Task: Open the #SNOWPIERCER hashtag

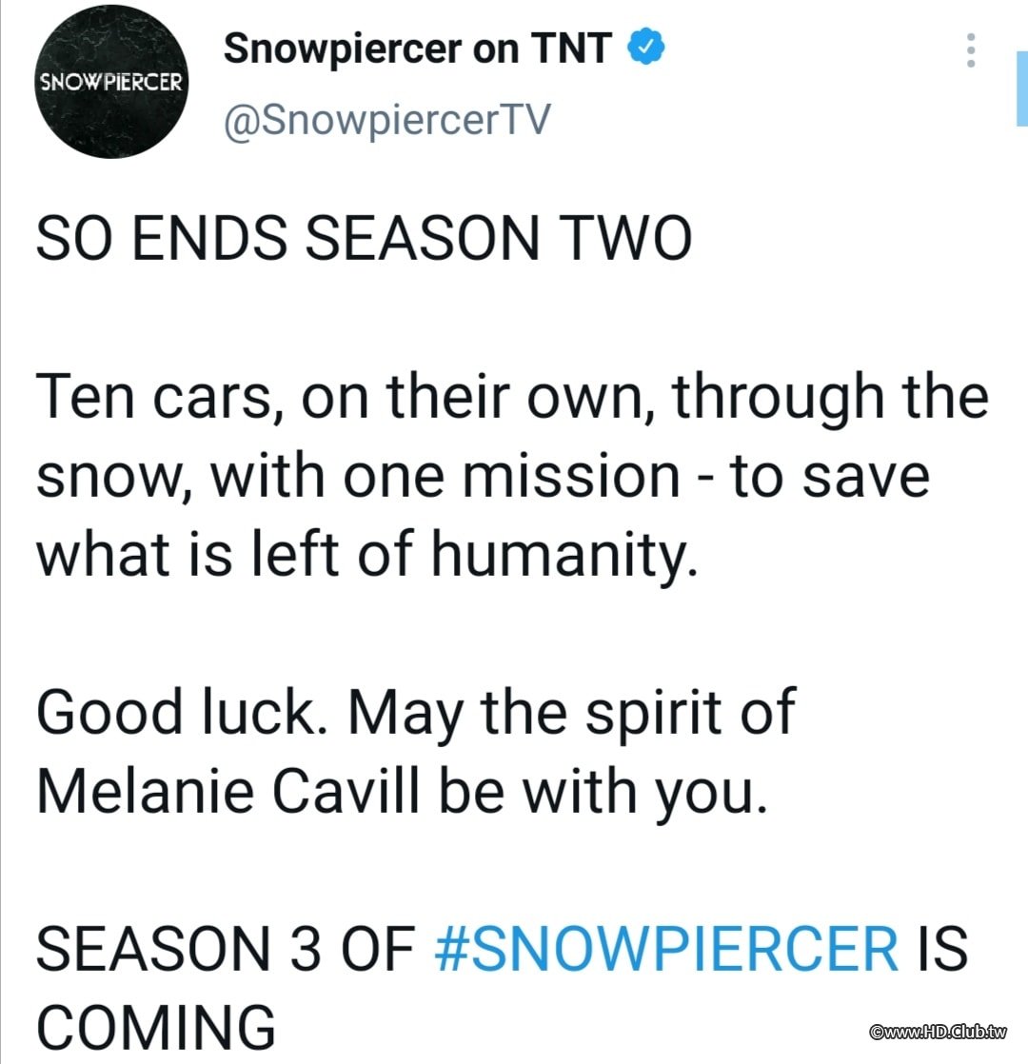Action: click(665, 950)
